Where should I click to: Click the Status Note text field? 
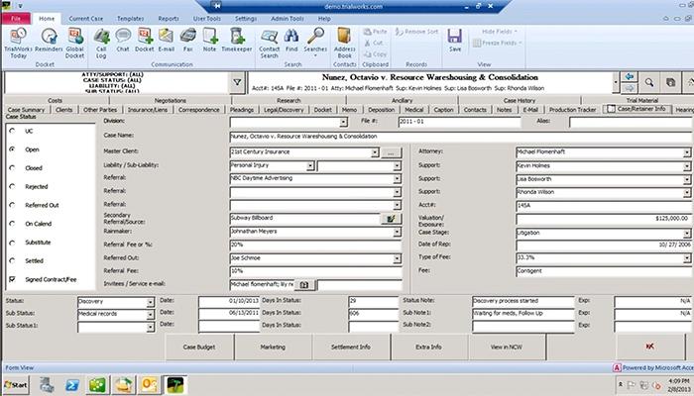click(522, 301)
